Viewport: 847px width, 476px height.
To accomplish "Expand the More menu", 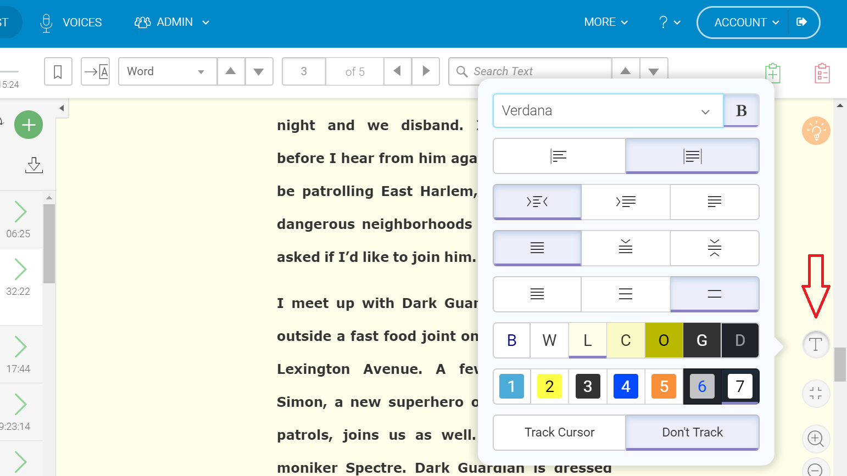I will 606,23.
